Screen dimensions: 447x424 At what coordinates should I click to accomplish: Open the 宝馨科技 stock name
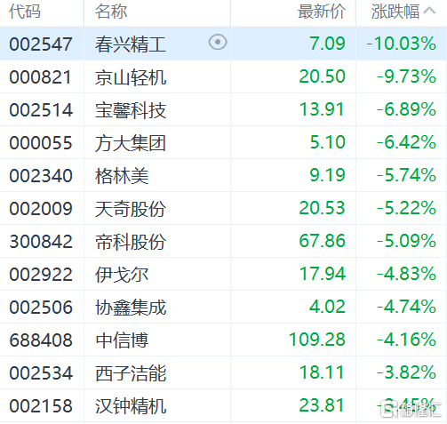131,110
